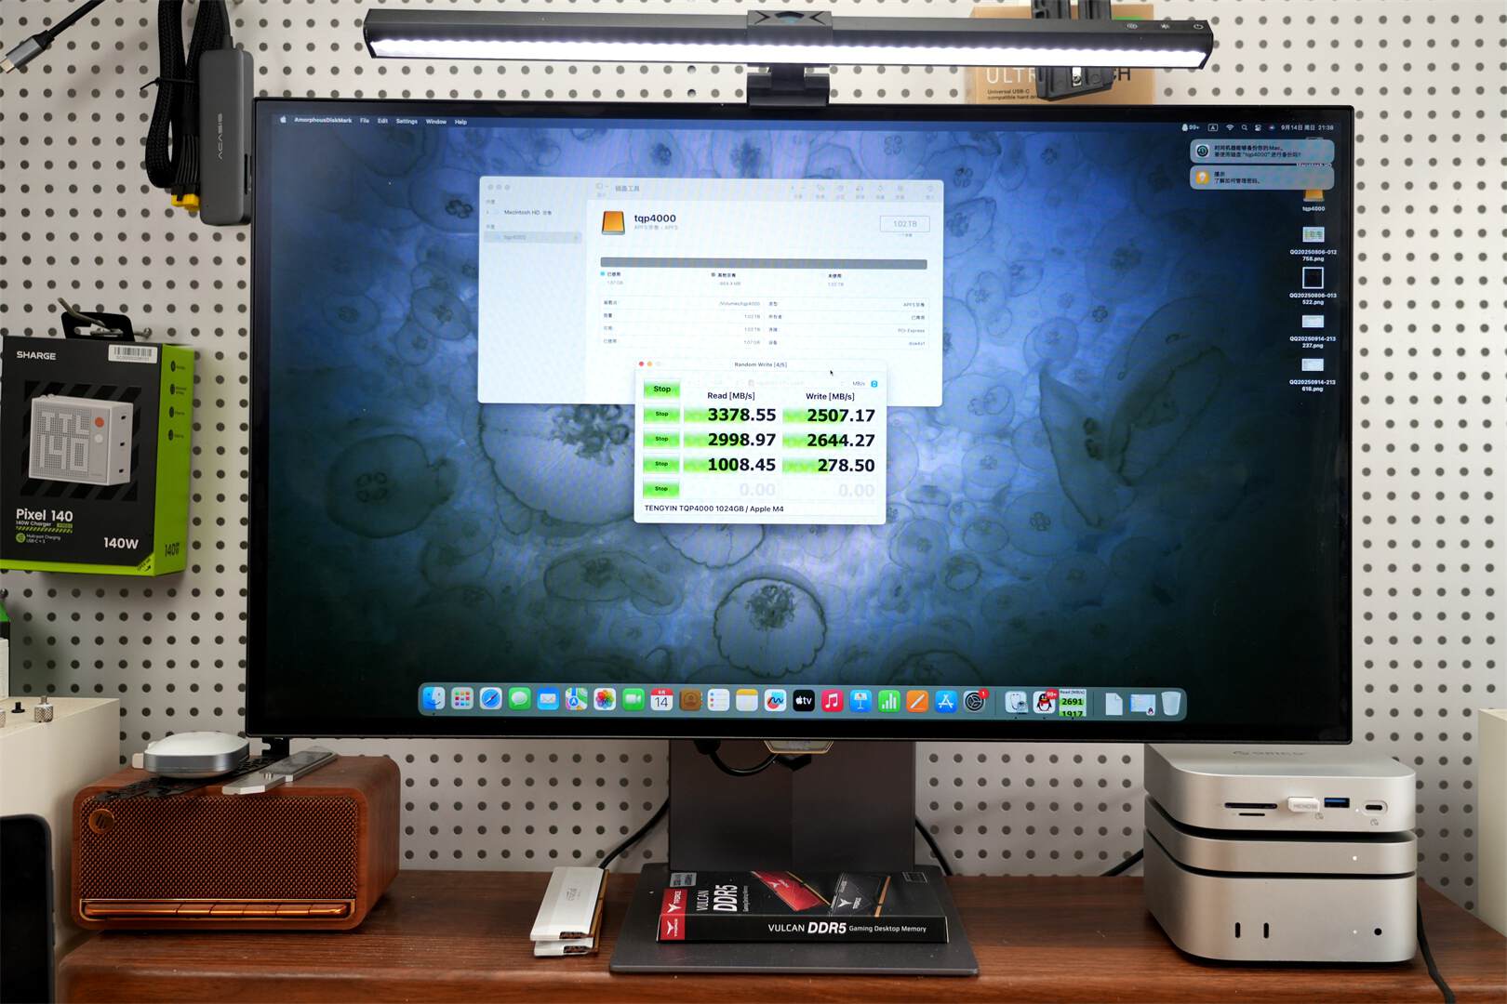Click the 2507.17 write speed value
The height and width of the screenshot is (1004, 1507).
click(x=840, y=416)
